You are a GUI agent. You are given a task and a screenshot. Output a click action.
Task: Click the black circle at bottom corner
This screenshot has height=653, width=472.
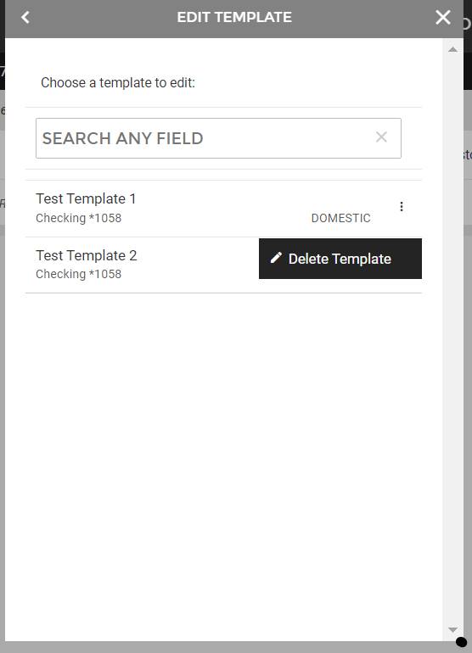tap(461, 642)
